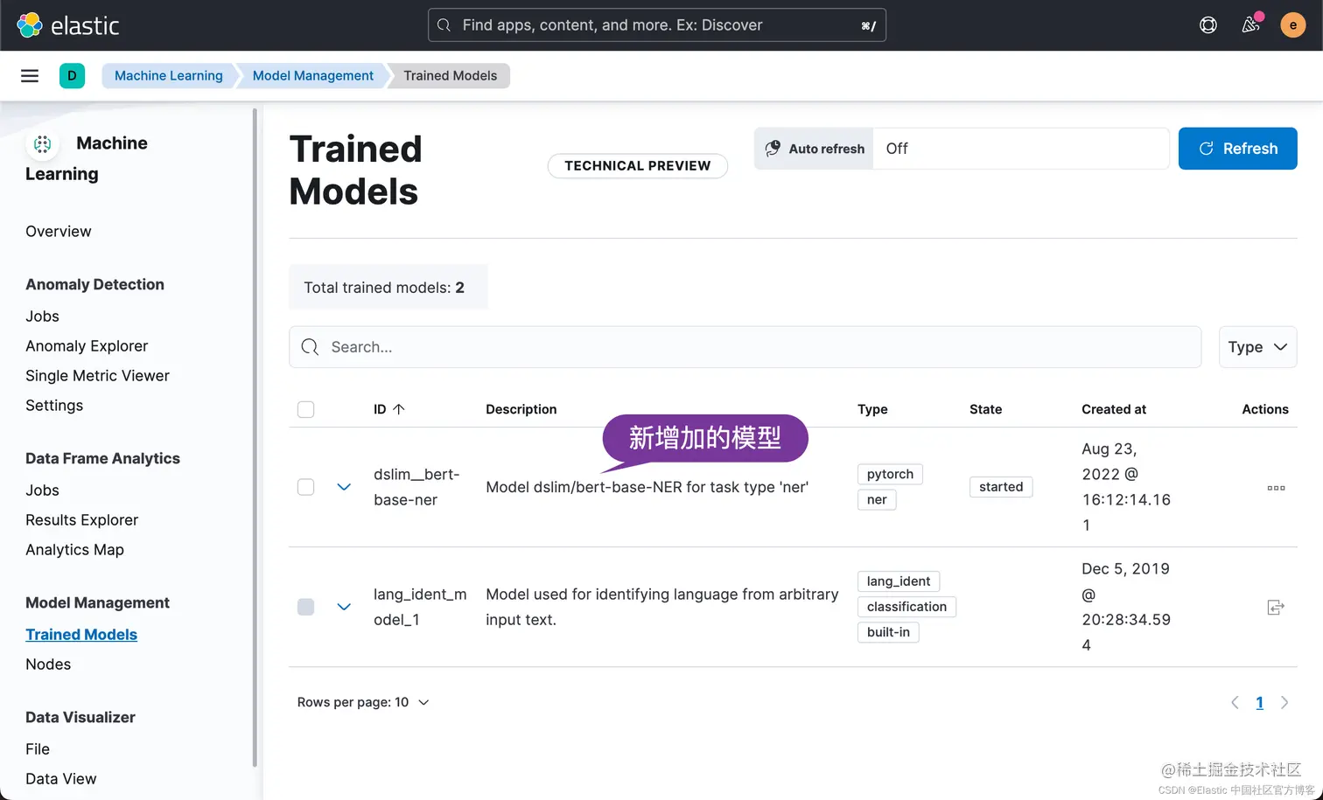The width and height of the screenshot is (1323, 800).
Task: Click the Machine Learning sidebar icon
Action: coord(42,143)
